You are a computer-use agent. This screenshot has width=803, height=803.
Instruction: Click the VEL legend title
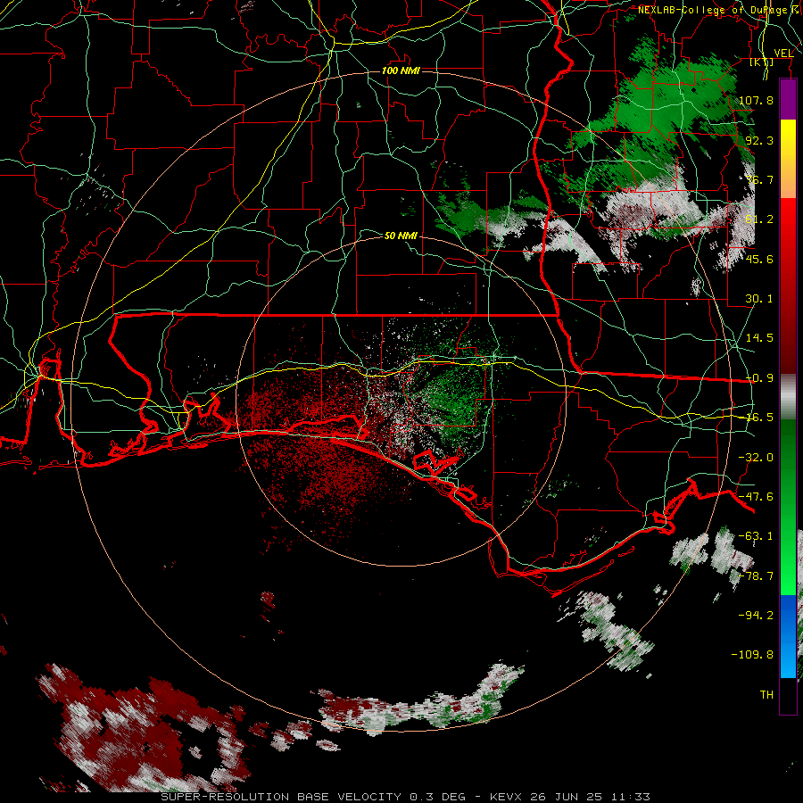pyautogui.click(x=783, y=53)
